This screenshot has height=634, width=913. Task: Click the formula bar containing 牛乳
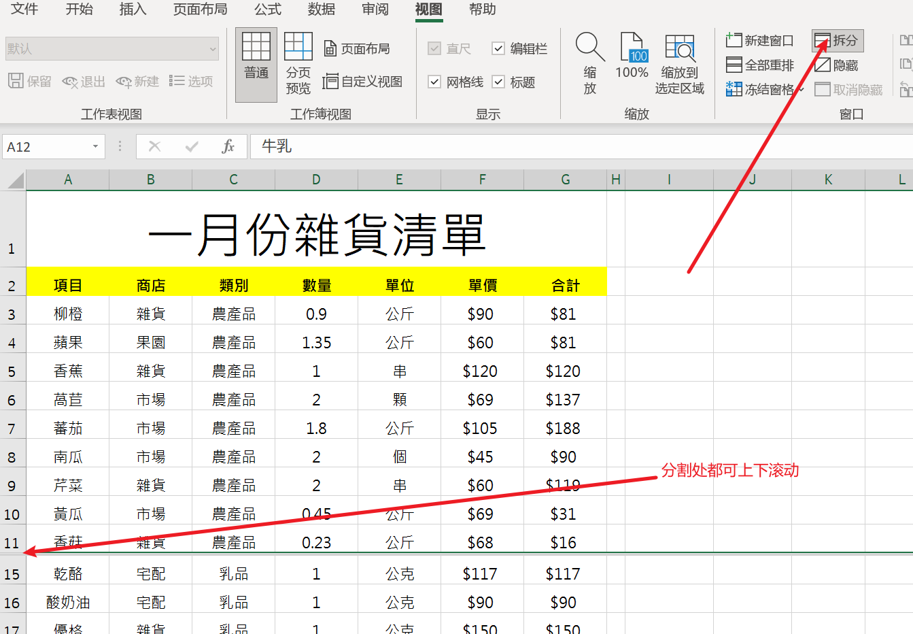click(582, 146)
